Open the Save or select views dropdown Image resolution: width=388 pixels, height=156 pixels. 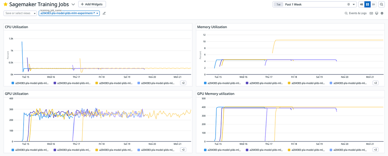[x=20, y=13]
